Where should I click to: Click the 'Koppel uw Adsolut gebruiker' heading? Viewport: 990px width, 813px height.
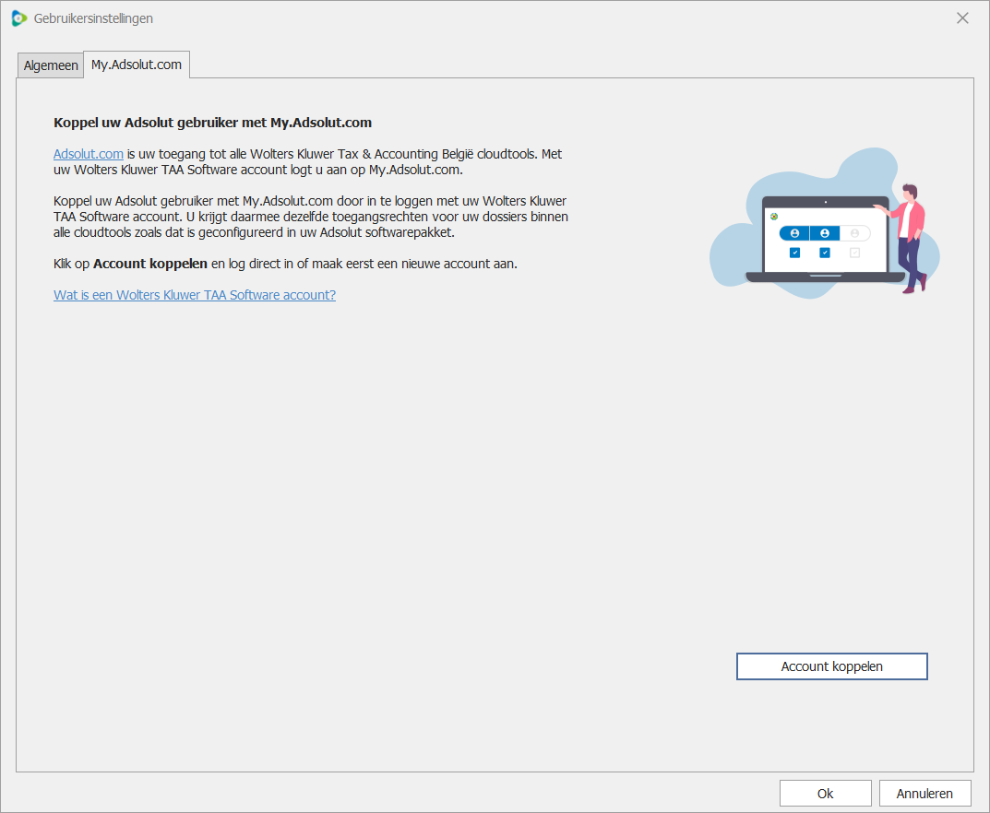(x=212, y=122)
